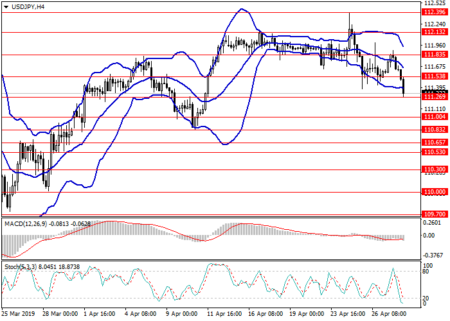This screenshot has height=321, width=450.
Task: Click the 110.300 support level label
Action: pyautogui.click(x=435, y=169)
